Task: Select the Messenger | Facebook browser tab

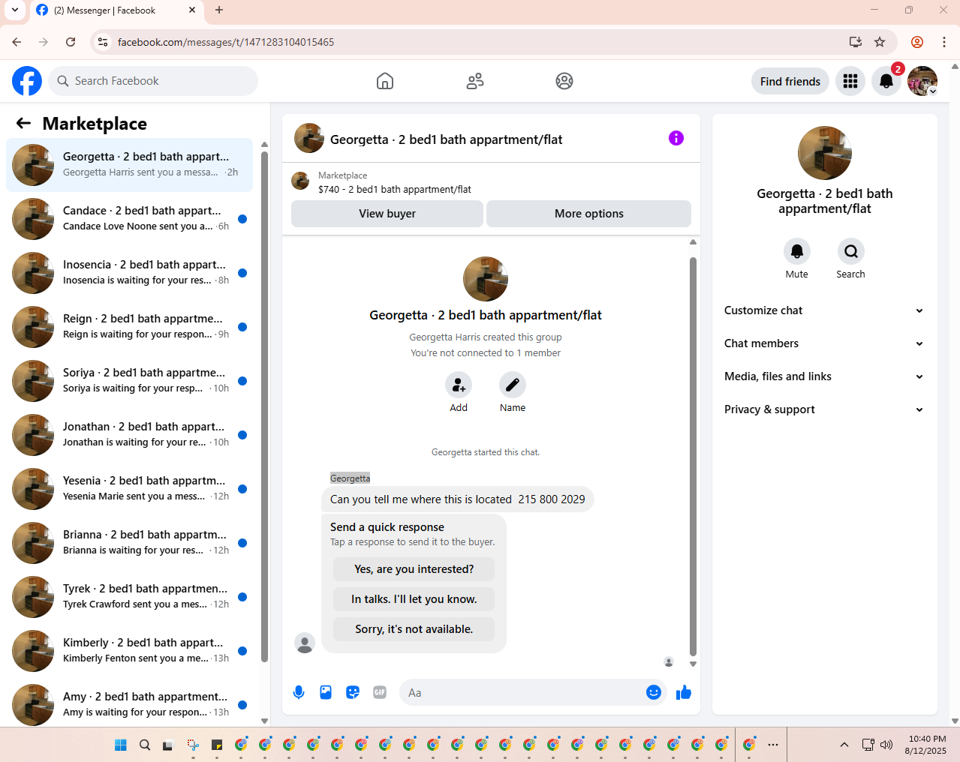Action: (117, 10)
